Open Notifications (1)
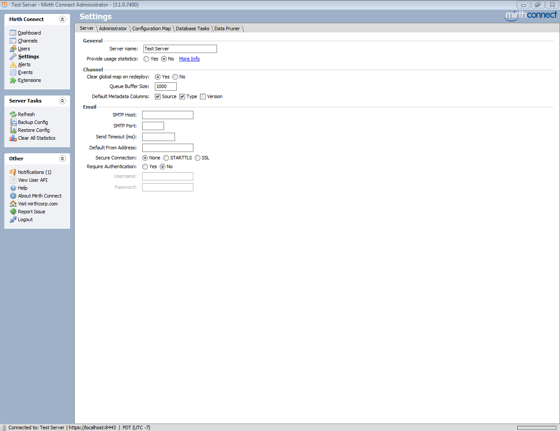 [x=35, y=172]
